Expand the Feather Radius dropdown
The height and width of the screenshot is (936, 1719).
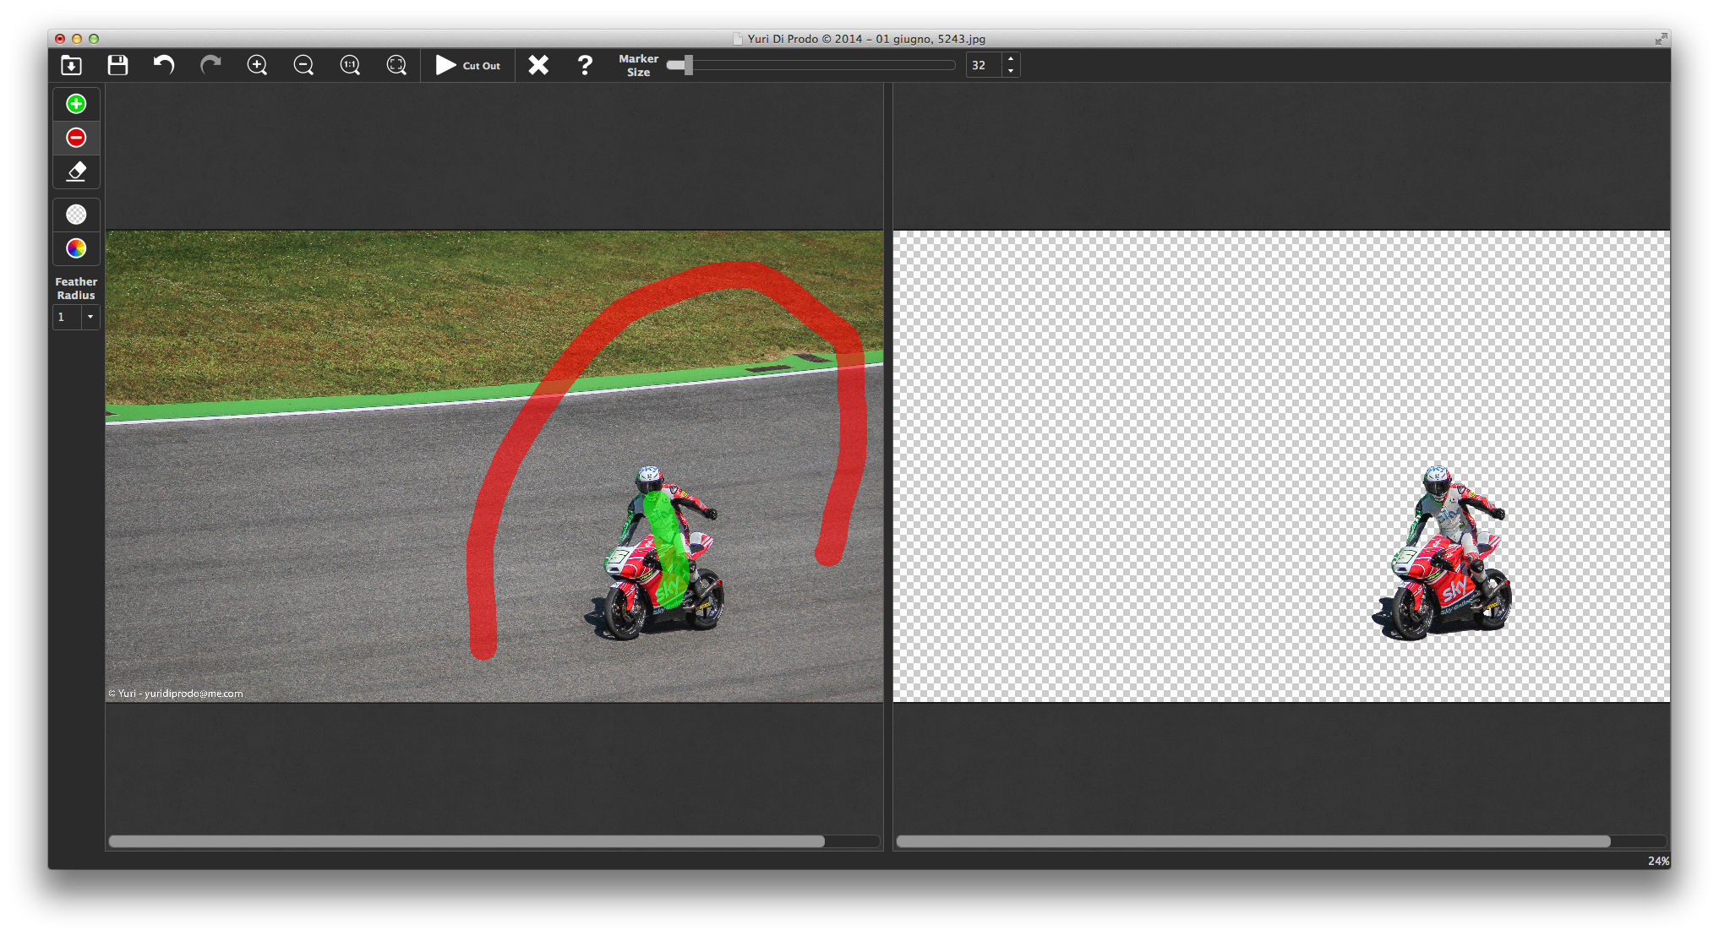pyautogui.click(x=90, y=317)
